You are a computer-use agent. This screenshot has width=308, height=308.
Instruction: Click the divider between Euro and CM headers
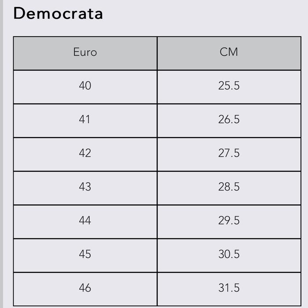click(x=157, y=53)
